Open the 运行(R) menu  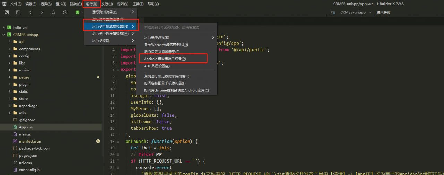[92, 4]
